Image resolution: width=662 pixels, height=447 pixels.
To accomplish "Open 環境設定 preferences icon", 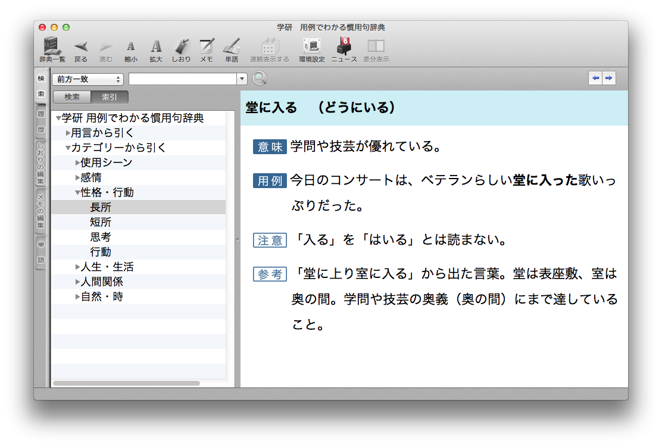I will pos(311,46).
